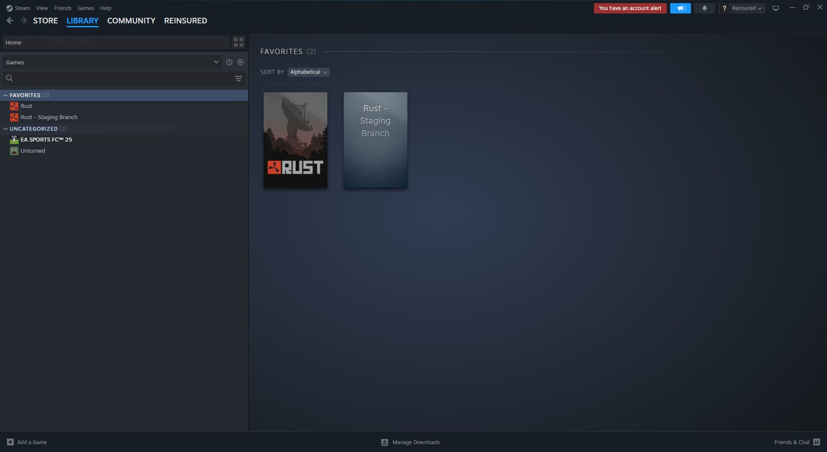Image resolution: width=827 pixels, height=452 pixels.
Task: Open the Games menu
Action: click(x=85, y=8)
